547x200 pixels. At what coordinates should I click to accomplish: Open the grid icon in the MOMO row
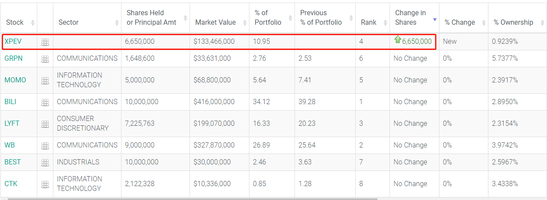45,81
